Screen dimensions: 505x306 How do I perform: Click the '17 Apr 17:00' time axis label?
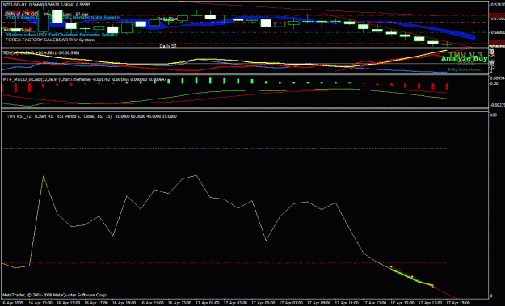(430, 303)
